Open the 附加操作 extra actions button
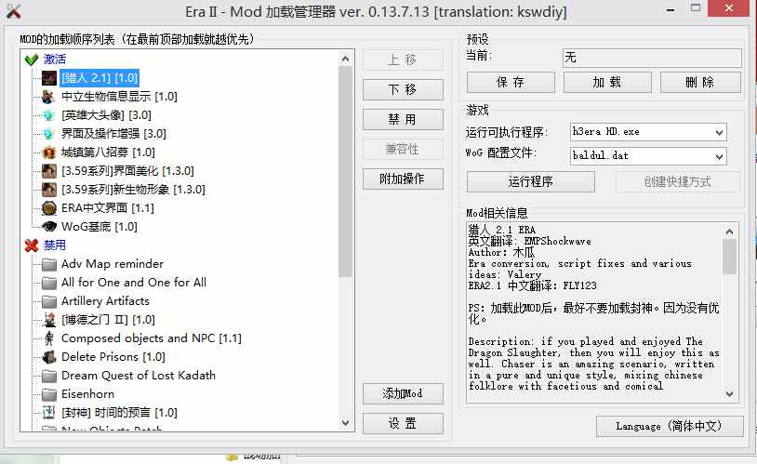 pyautogui.click(x=403, y=179)
